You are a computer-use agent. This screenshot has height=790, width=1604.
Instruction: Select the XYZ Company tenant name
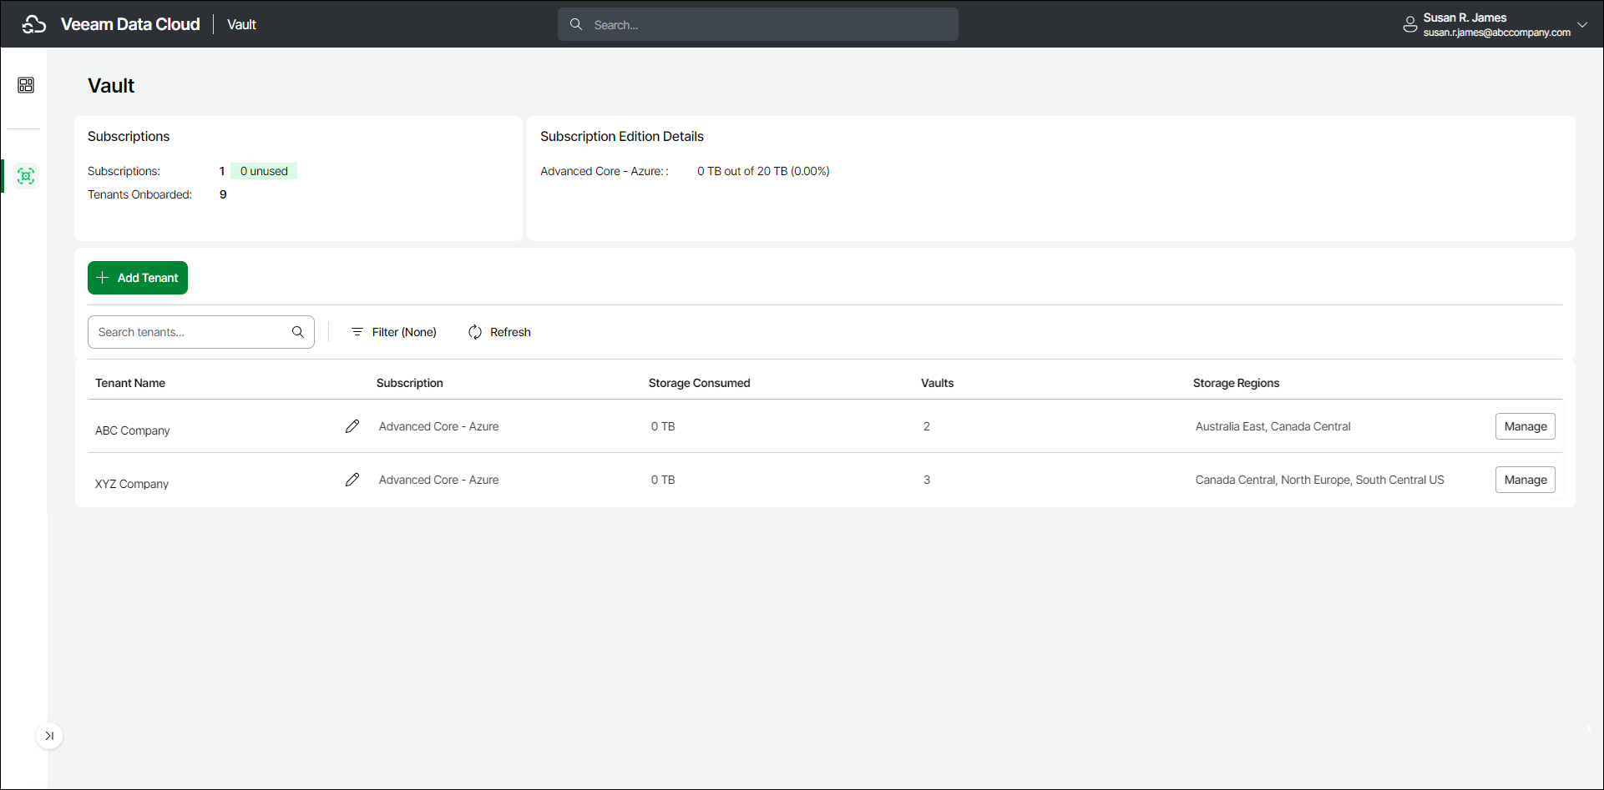tap(132, 484)
